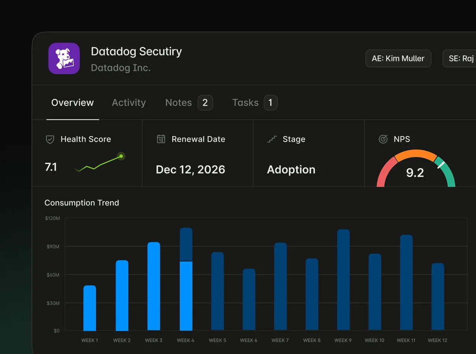Screen dimensions: 476x354
Task: Select the Week 7 bar
Action: pos(280,286)
